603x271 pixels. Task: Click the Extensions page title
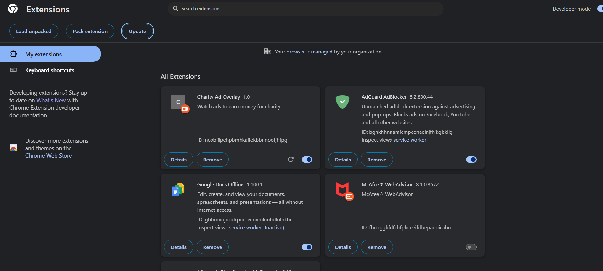[48, 9]
